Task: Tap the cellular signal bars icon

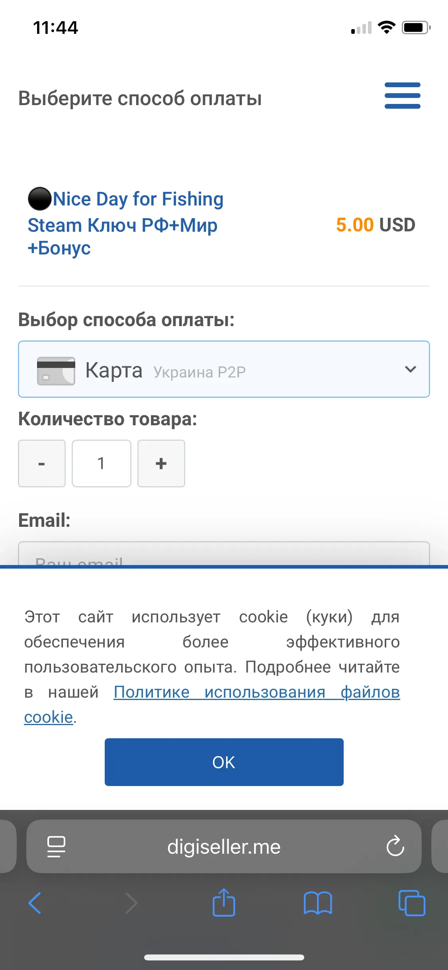Action: pyautogui.click(x=361, y=27)
